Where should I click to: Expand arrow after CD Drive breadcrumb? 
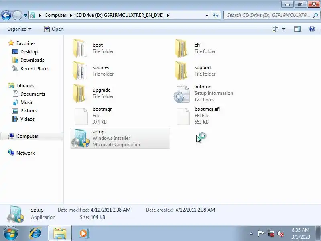click(x=168, y=15)
